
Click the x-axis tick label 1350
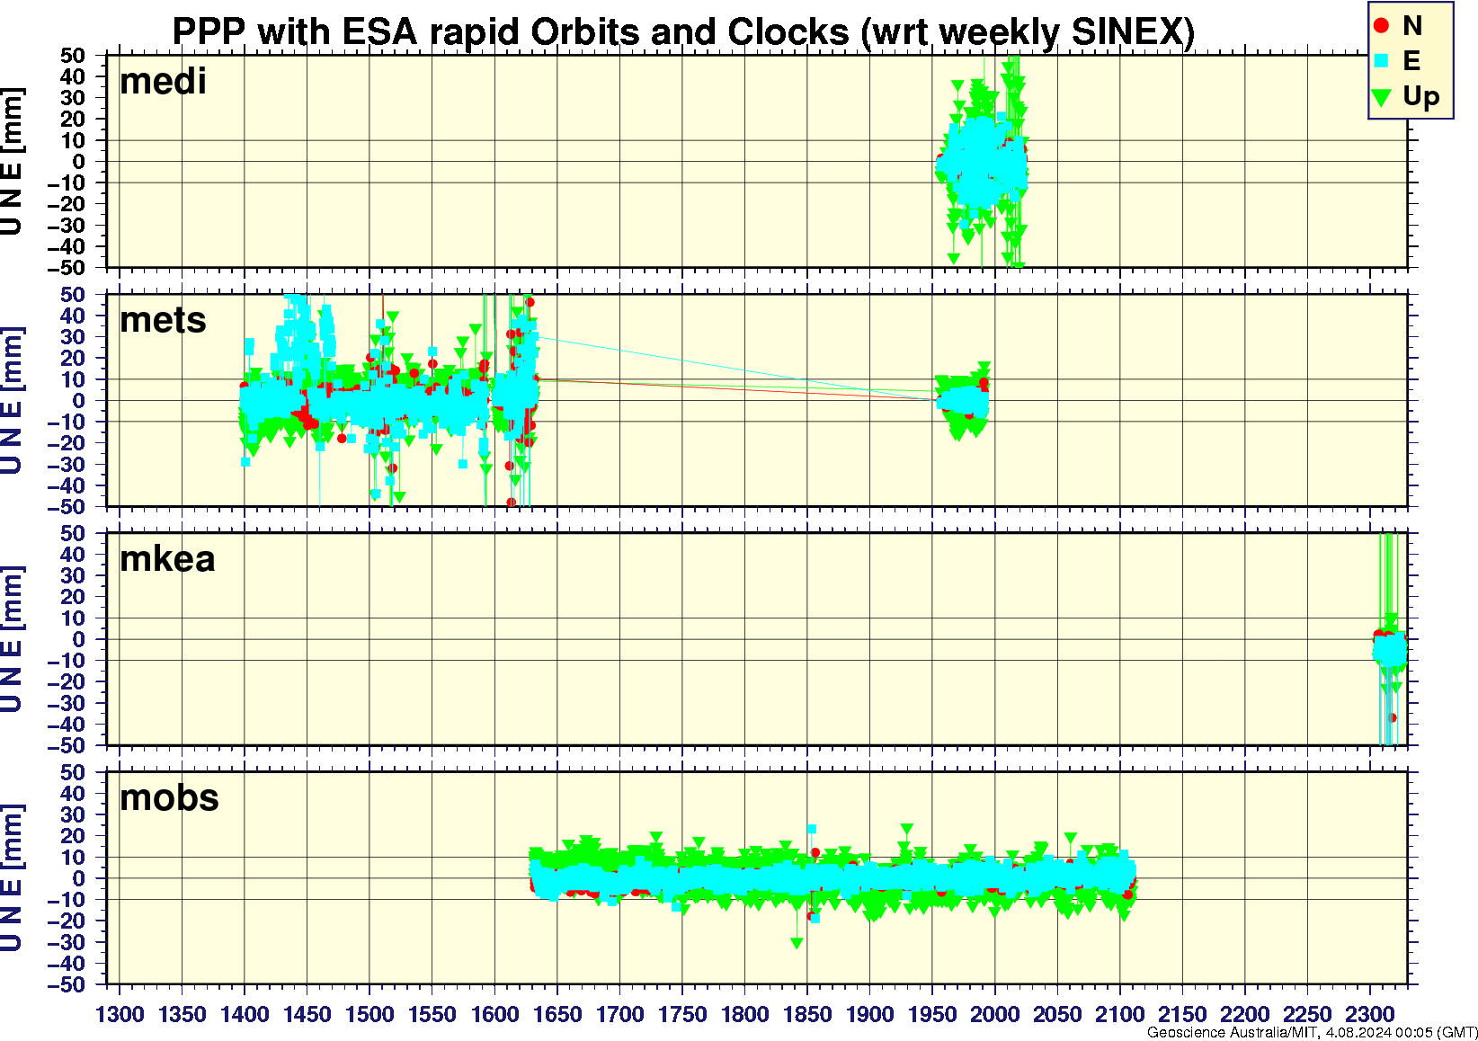tap(183, 1015)
